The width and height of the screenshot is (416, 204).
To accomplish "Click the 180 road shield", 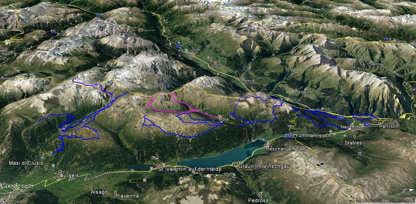I will [x=367, y=125].
